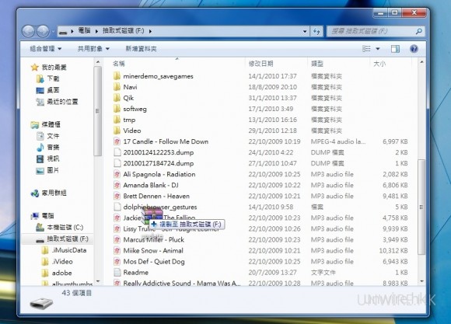The height and width of the screenshot is (324, 451).
Task: Click the 新增資料夾 button
Action: coord(141,49)
